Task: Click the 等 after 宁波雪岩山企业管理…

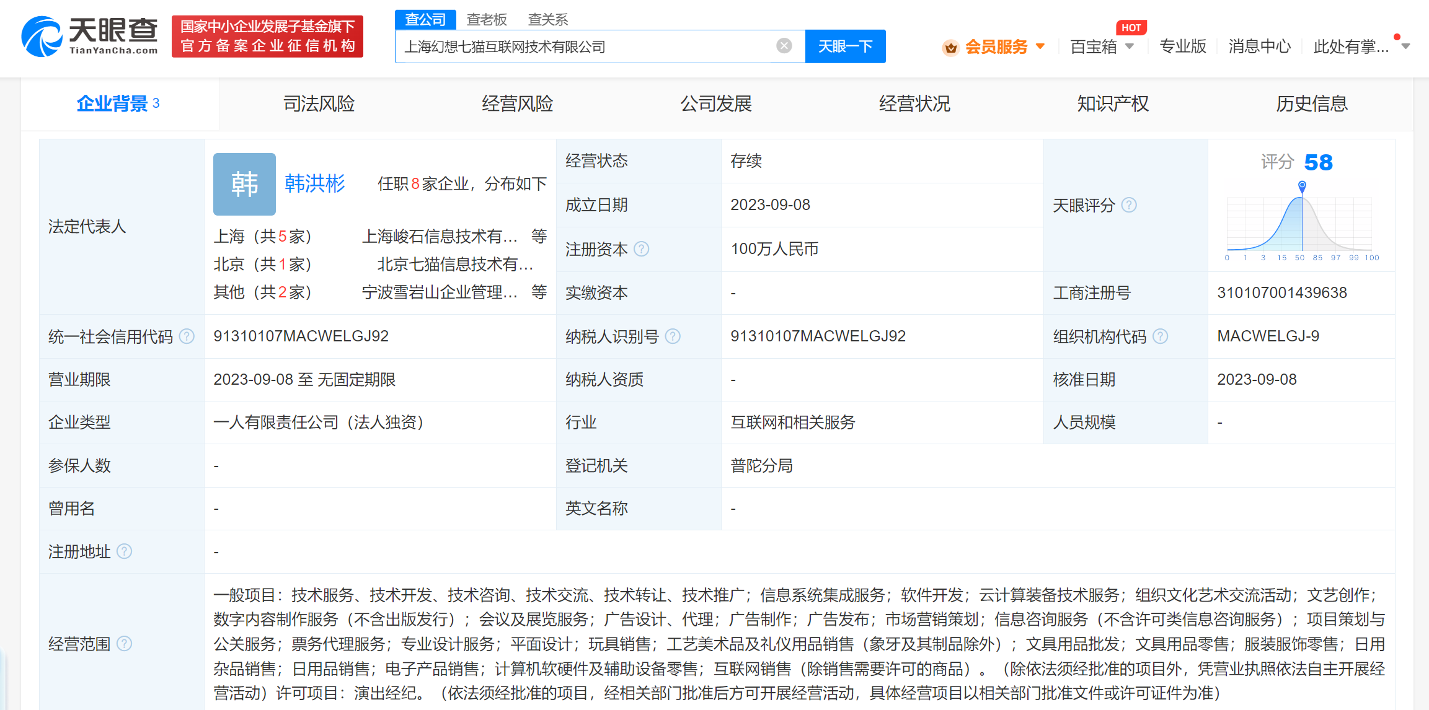Action: point(539,292)
